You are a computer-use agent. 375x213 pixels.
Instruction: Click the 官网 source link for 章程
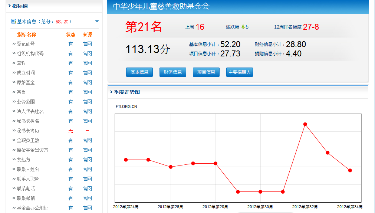[87, 63]
